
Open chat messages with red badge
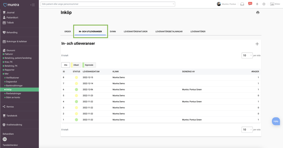tap(250, 4)
